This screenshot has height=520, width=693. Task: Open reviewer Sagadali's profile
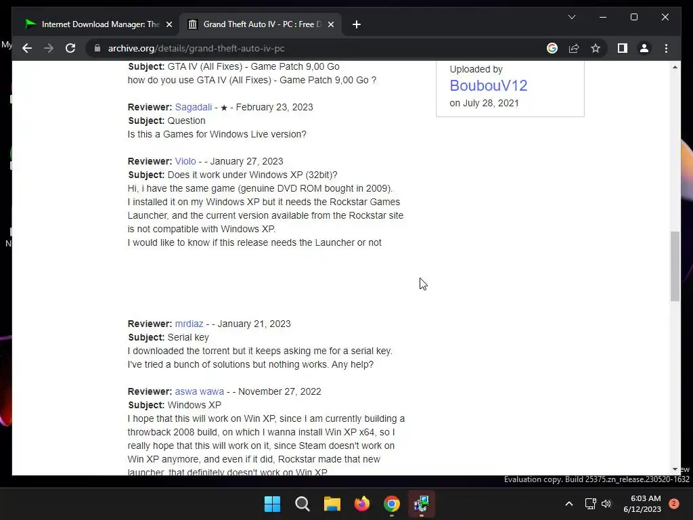(x=193, y=107)
